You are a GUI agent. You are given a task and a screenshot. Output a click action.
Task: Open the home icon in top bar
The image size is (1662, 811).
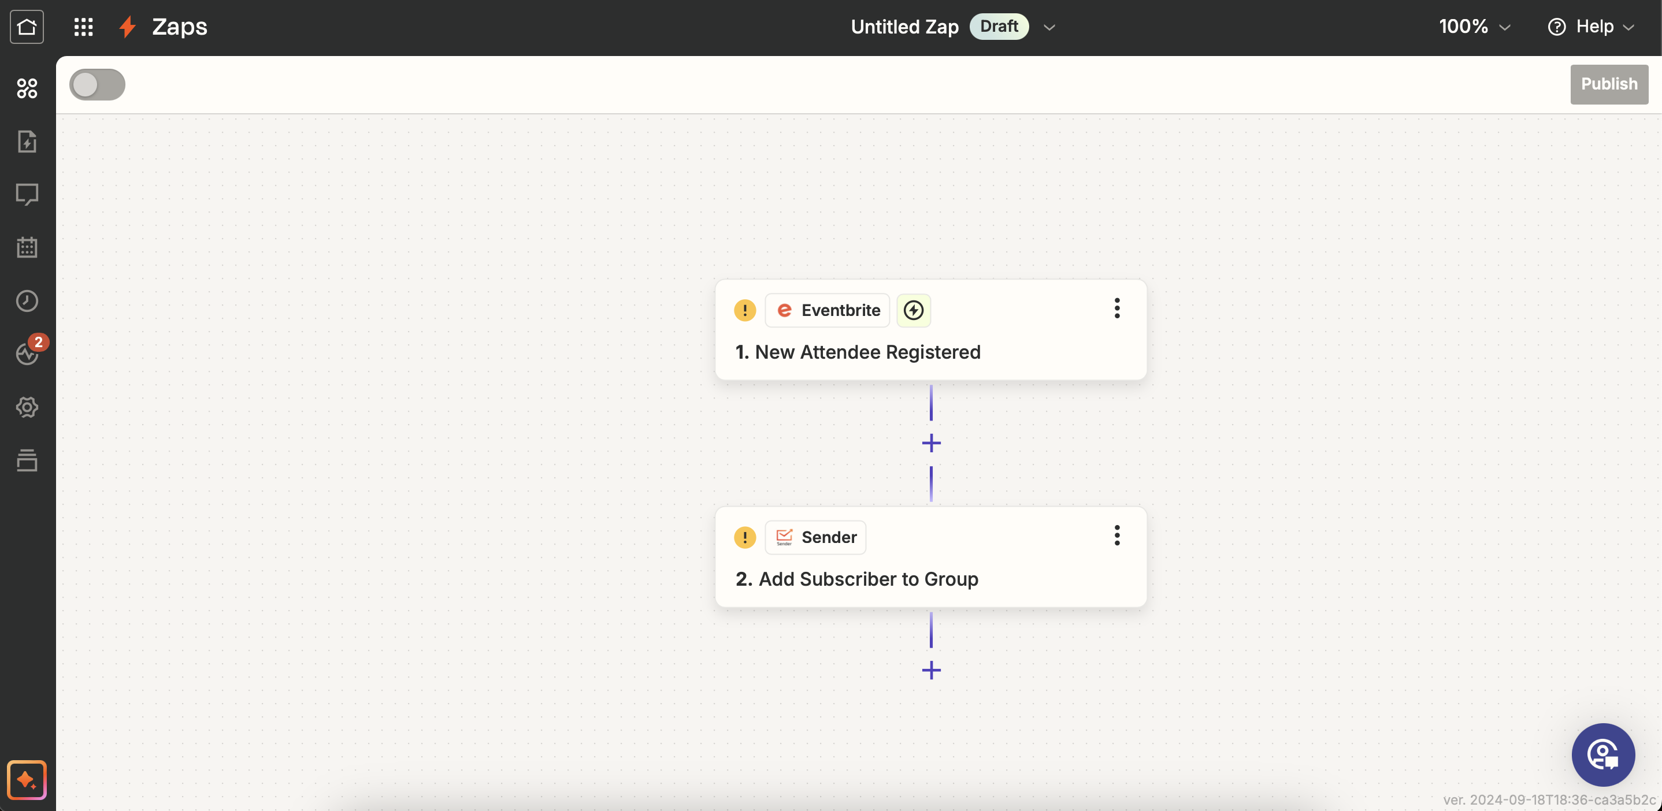[x=27, y=27]
